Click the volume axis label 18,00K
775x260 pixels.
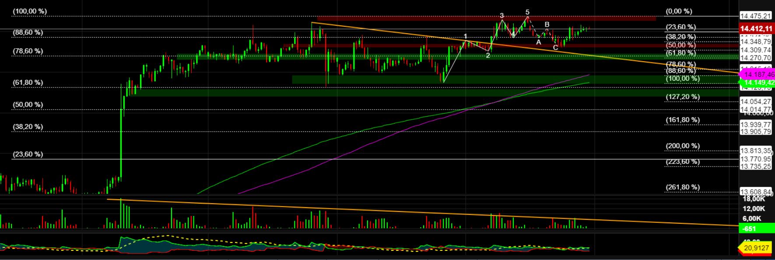[754, 198]
